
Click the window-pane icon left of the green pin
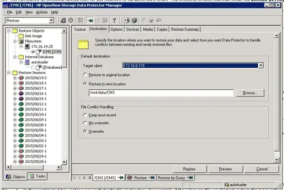pyautogui.click(x=80, y=20)
